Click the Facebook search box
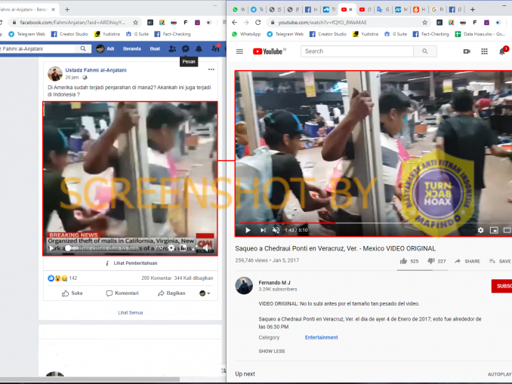The height and width of the screenshot is (384, 512). [38, 48]
